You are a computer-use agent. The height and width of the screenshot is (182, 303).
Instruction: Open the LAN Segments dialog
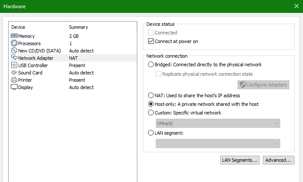coord(240,160)
